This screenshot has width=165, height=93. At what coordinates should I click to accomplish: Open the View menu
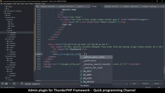coord(18,4)
